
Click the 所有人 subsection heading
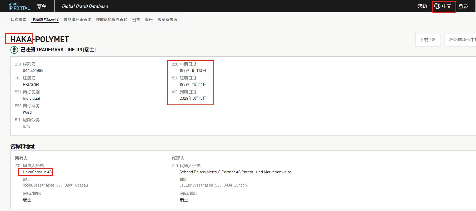[21, 158]
